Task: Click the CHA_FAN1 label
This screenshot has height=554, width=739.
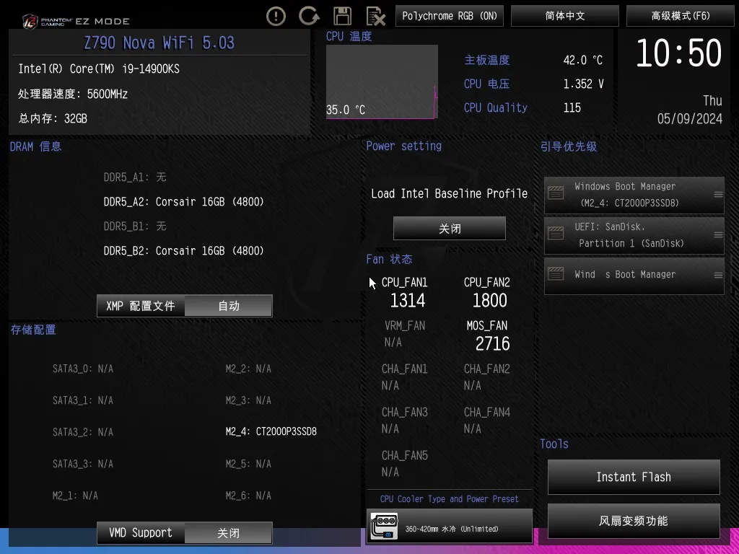Action: click(x=404, y=369)
